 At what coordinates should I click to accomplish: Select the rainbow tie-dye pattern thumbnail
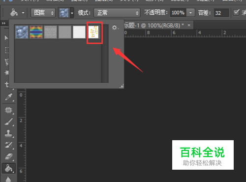point(36,32)
